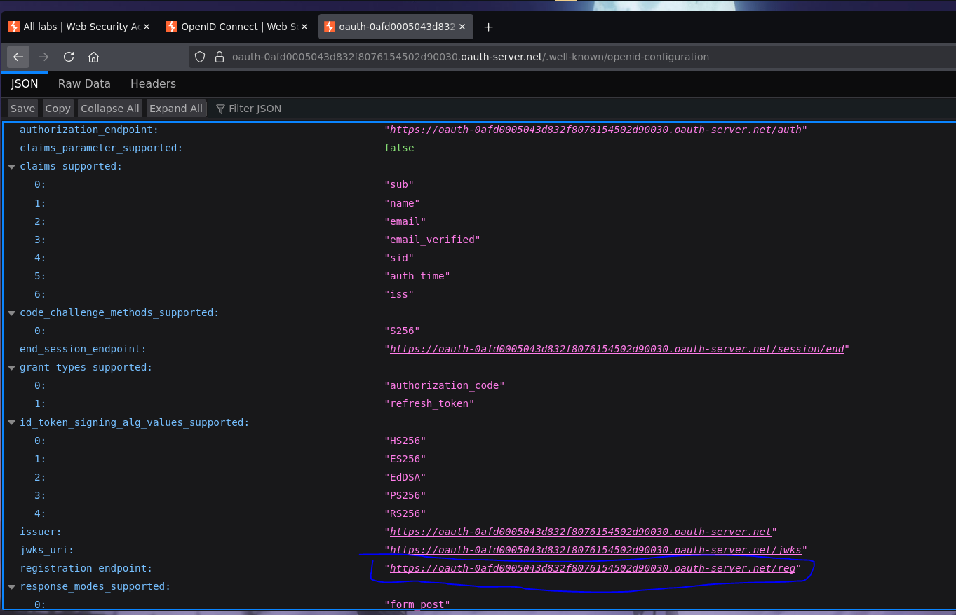956x615 pixels.
Task: Click Expand All button
Action: click(176, 109)
